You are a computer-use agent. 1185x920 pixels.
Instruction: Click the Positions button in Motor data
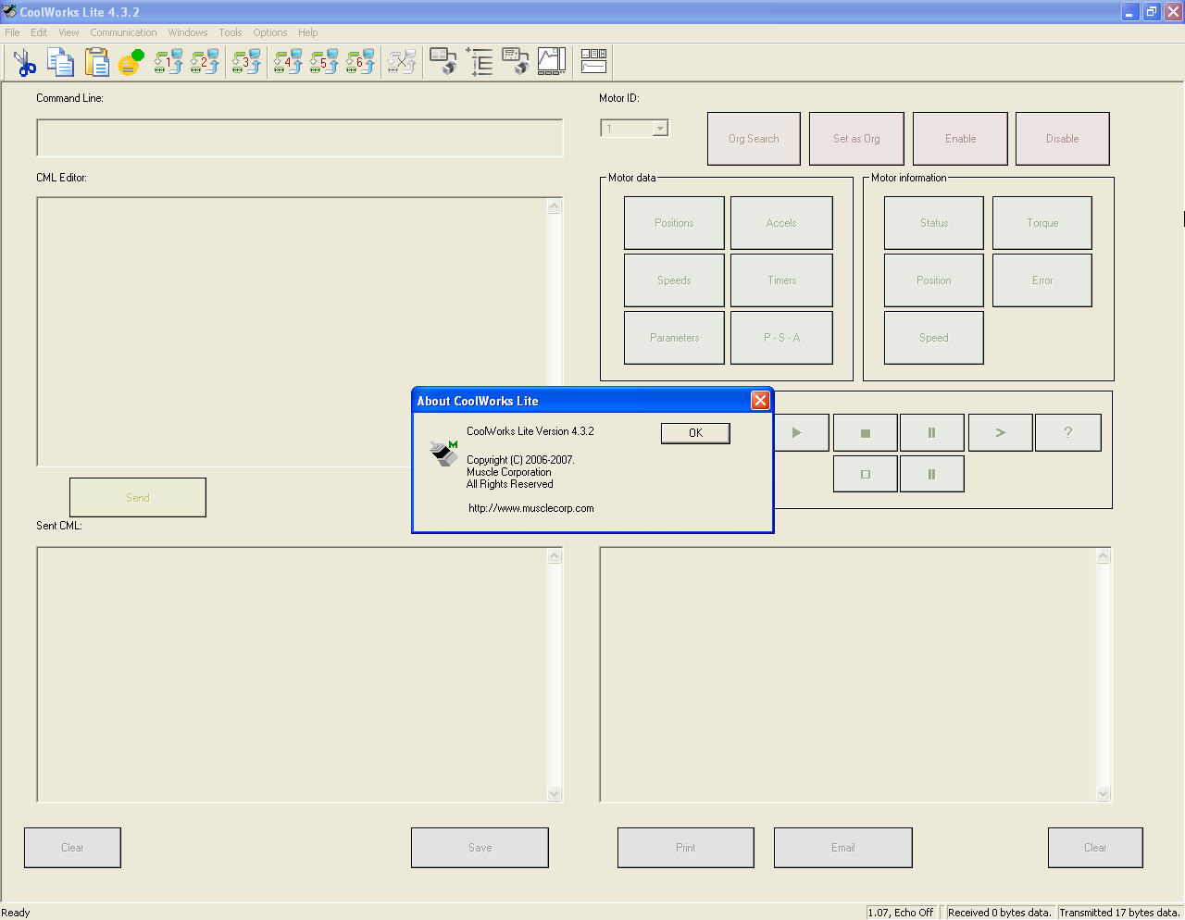pyautogui.click(x=674, y=223)
